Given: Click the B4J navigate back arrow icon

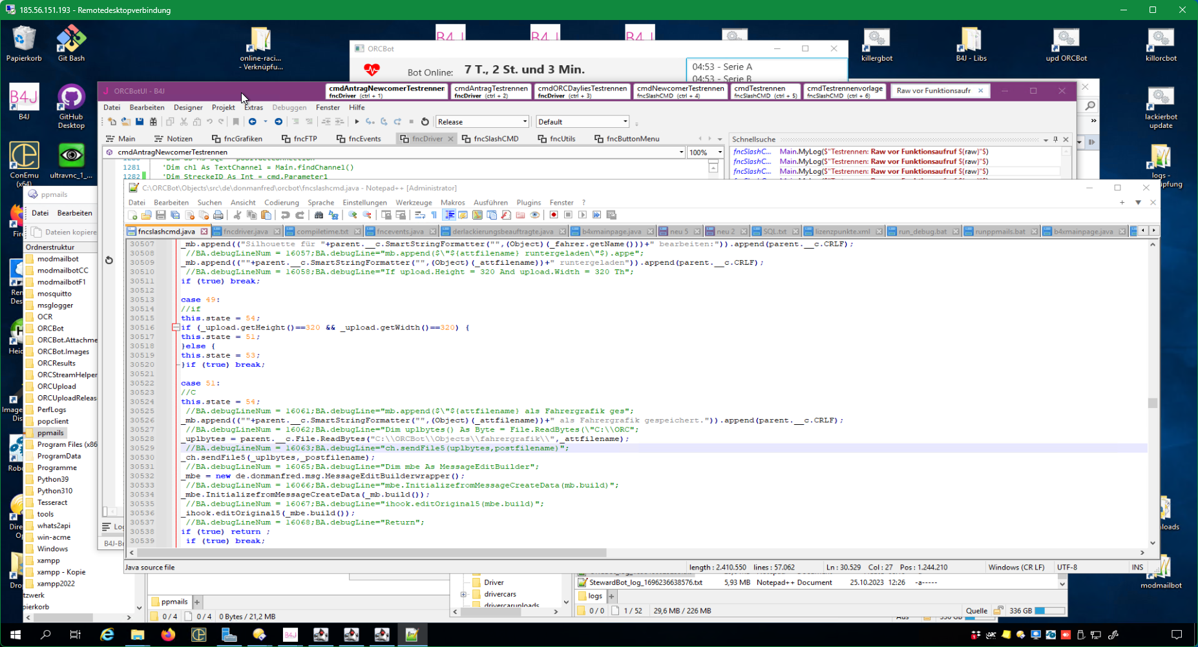Looking at the screenshot, I should point(253,121).
